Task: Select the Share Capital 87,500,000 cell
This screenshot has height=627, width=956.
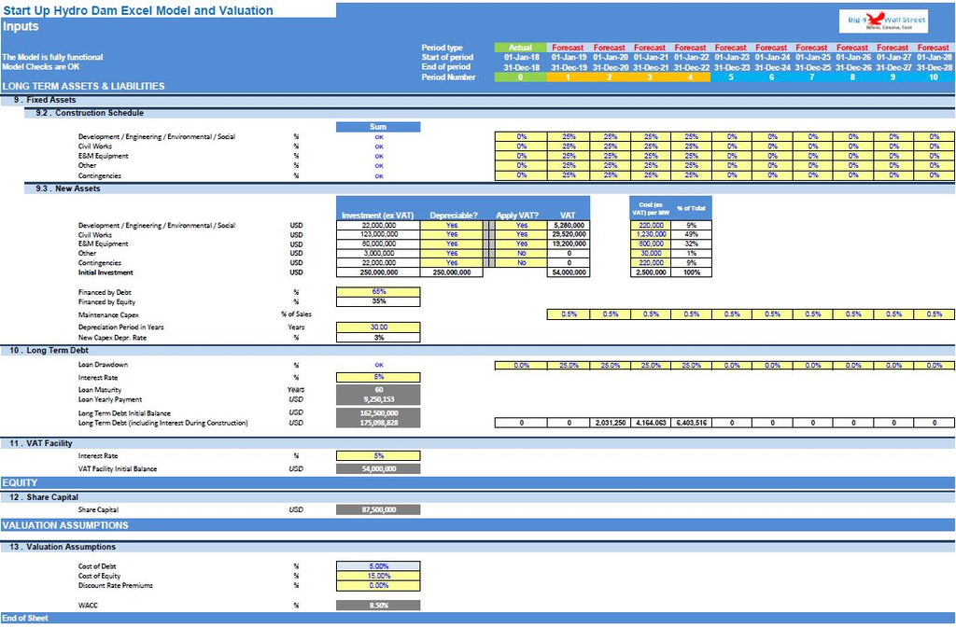Action: coord(378,510)
